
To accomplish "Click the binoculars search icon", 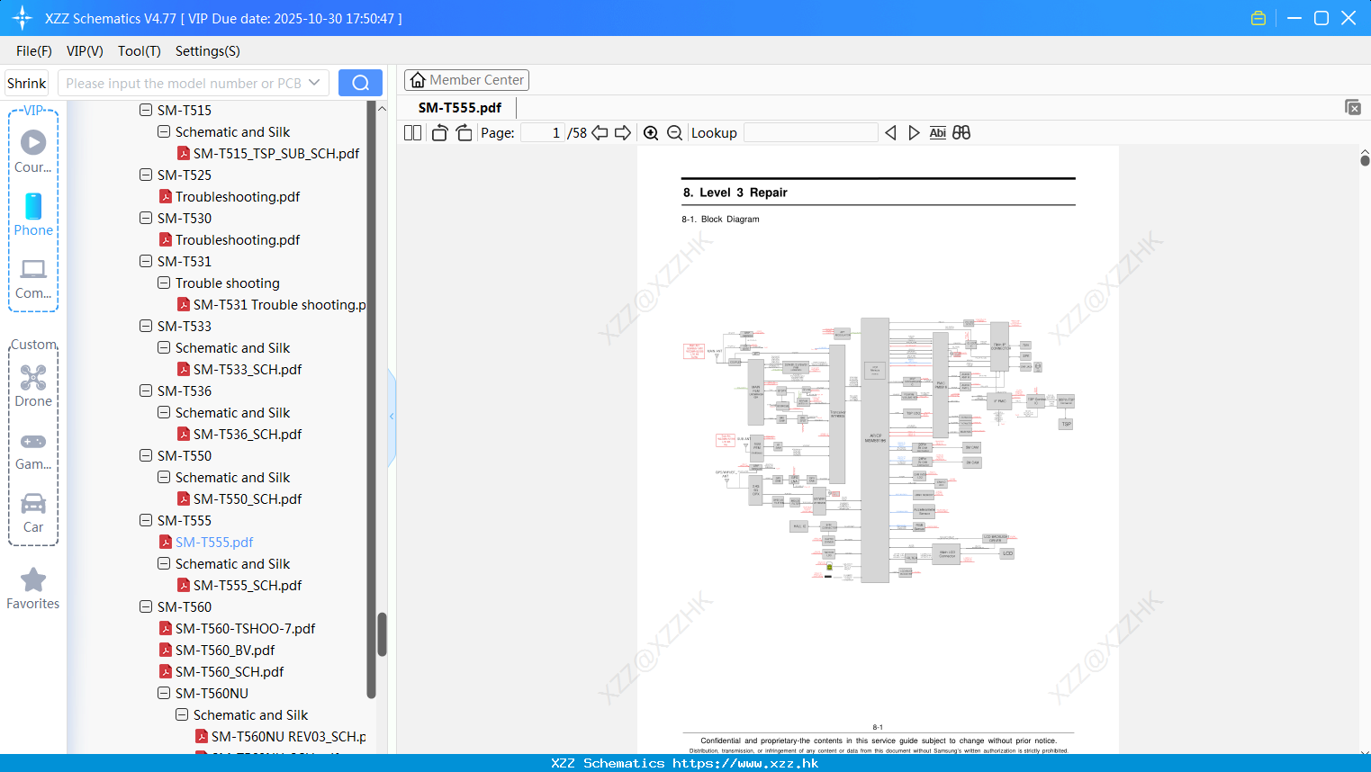I will click(x=961, y=132).
